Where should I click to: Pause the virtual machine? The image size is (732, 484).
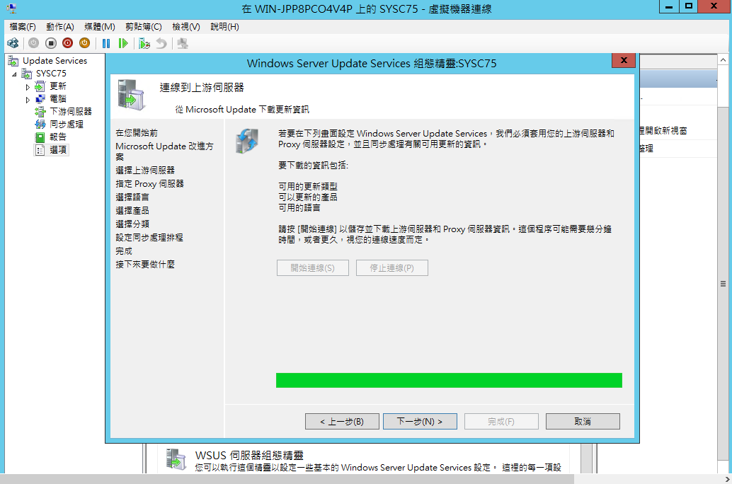tap(106, 43)
